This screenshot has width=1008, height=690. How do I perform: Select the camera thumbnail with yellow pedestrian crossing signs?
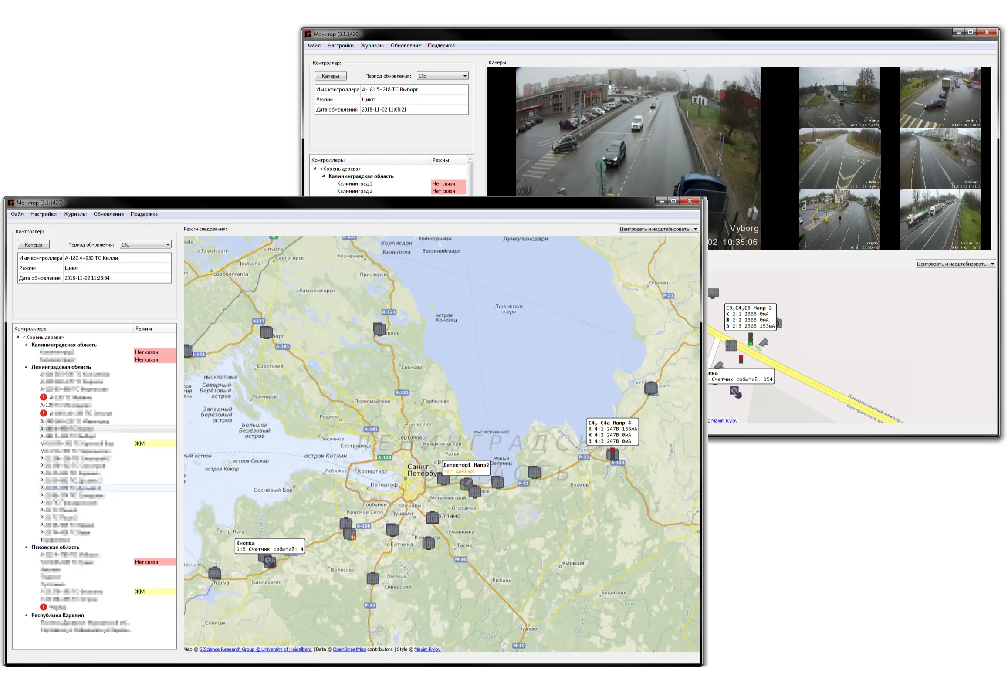[839, 220]
